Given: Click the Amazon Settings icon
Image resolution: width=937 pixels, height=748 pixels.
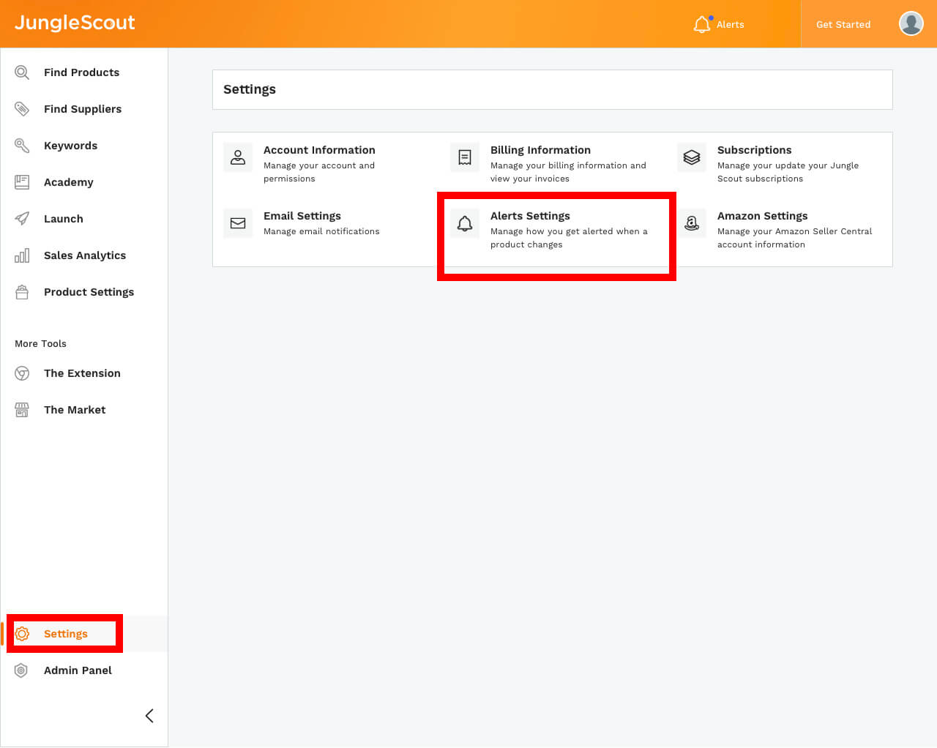Looking at the screenshot, I should point(692,223).
